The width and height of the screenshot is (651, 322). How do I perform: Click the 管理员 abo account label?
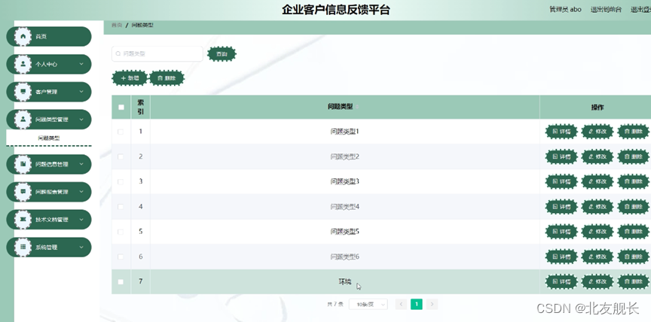coord(565,10)
